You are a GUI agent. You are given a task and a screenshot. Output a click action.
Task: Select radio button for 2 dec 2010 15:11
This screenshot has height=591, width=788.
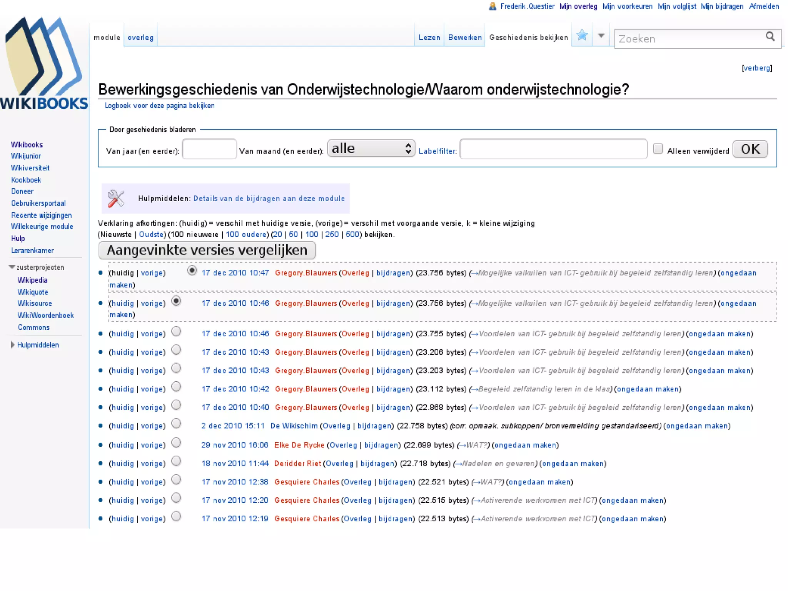point(176,424)
